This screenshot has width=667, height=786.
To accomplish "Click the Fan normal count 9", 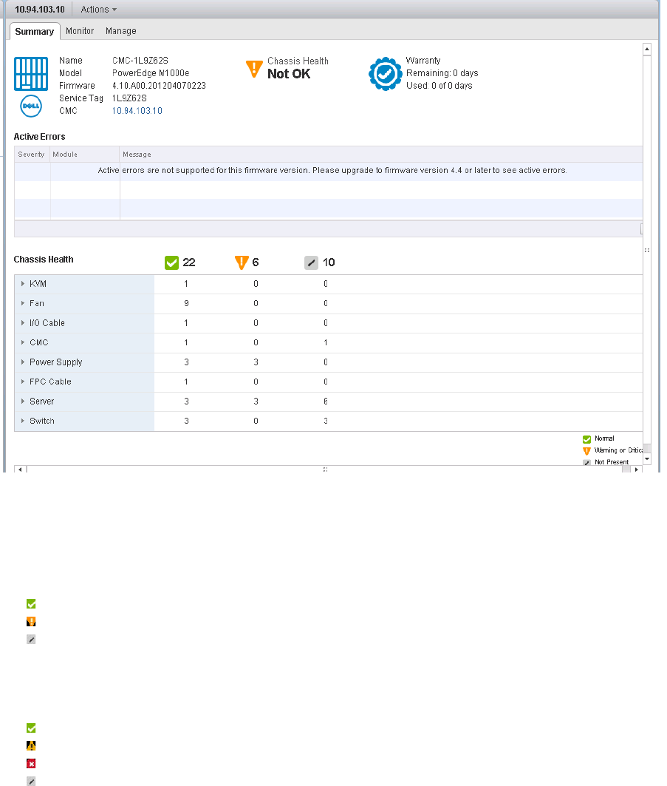I will [x=186, y=303].
